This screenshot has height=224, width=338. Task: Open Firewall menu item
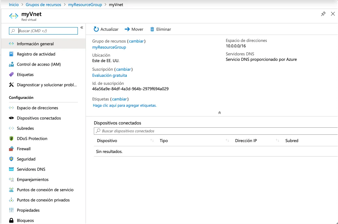pos(43,149)
